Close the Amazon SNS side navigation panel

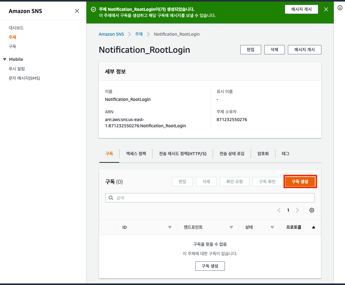77,11
